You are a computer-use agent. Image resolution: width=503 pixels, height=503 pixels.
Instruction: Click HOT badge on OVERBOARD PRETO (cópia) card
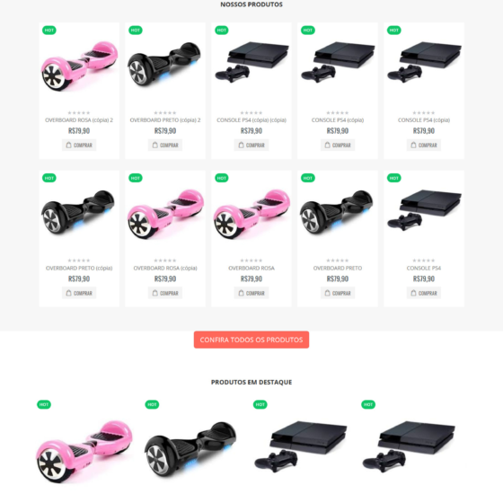(x=49, y=178)
